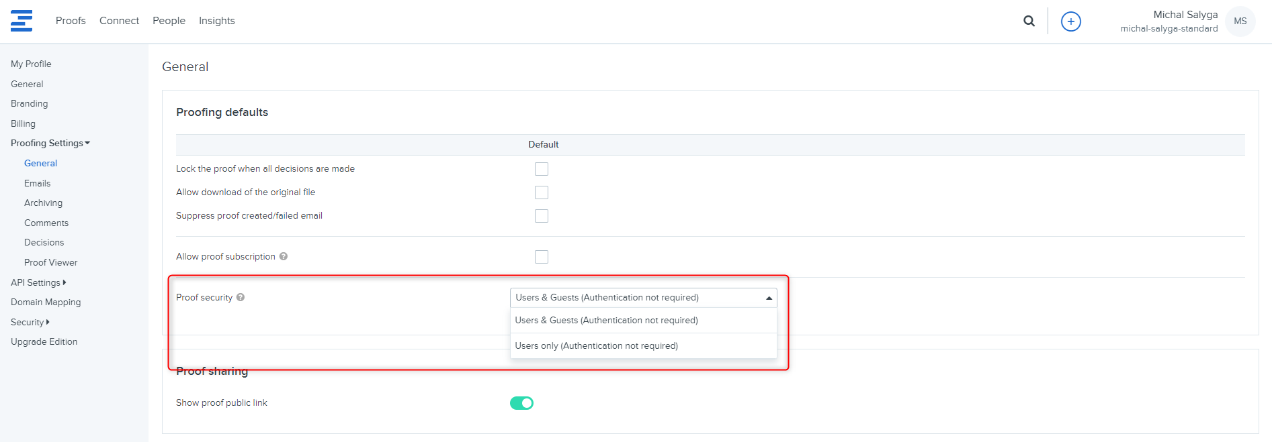
Task: Open the Proofs top menu
Action: coord(71,21)
